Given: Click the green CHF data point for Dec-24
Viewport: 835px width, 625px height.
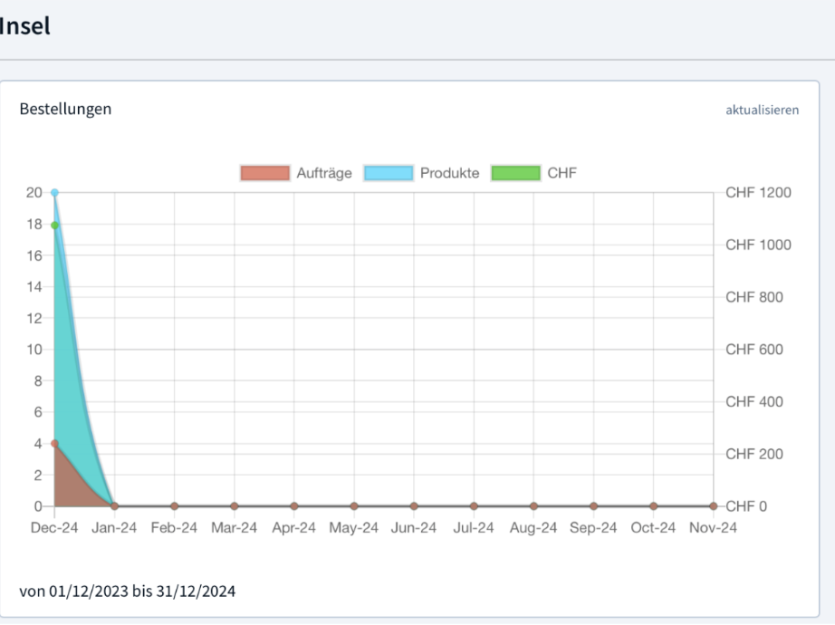Looking at the screenshot, I should 54,226.
